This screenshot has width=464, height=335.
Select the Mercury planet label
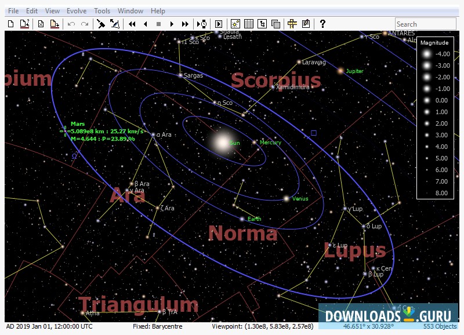[270, 142]
